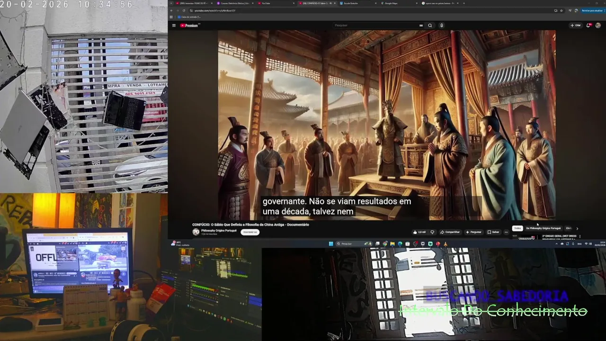Click the 'Inscrever-se' subscribe button
Image resolution: width=606 pixels, height=341 pixels.
pyautogui.click(x=250, y=232)
